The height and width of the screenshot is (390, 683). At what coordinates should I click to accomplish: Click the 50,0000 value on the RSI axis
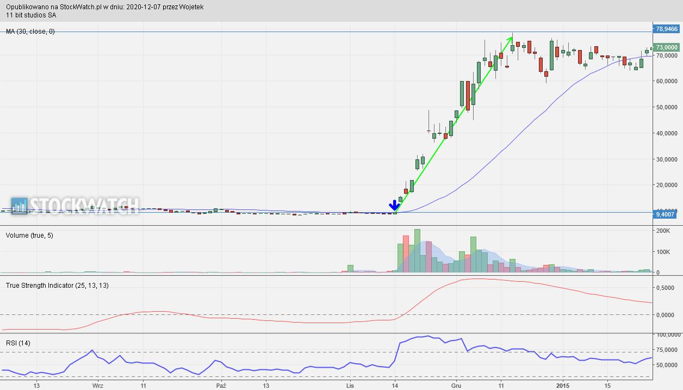(667, 365)
